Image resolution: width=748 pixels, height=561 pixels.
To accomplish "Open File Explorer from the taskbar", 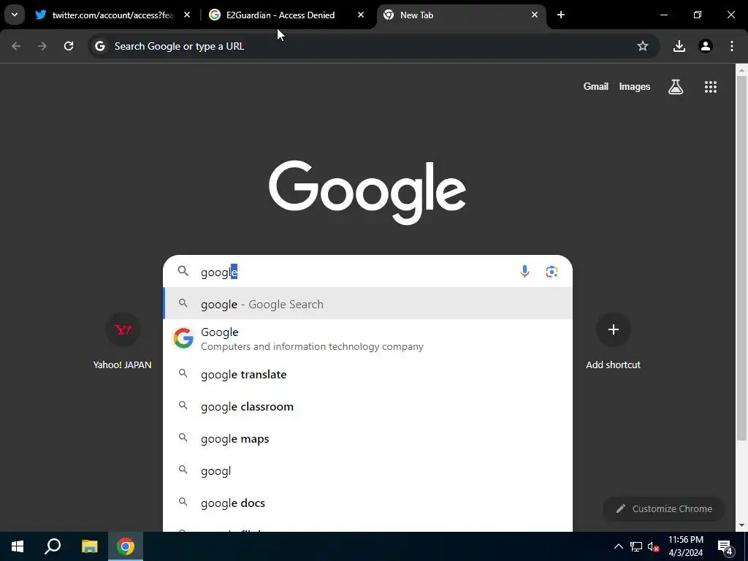I will point(89,546).
